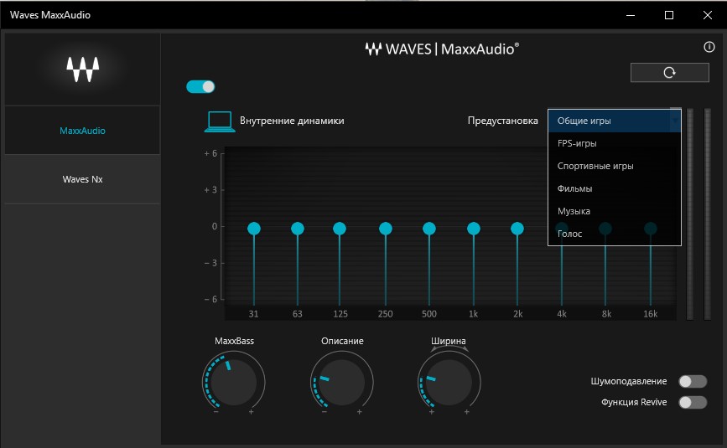Enable the Шумоподавление switch

[693, 381]
